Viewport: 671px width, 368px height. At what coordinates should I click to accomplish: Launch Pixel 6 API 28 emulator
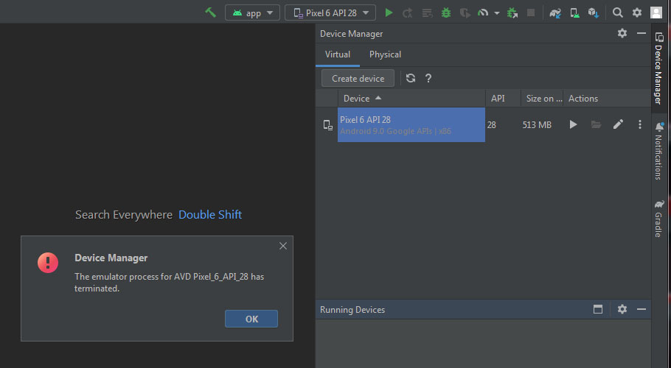click(x=573, y=124)
